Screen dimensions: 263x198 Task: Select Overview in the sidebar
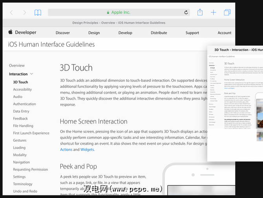point(17,65)
